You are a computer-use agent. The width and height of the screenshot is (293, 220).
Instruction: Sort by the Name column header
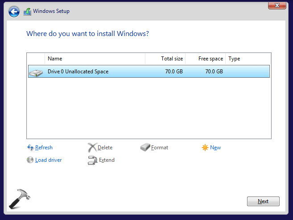click(95, 59)
